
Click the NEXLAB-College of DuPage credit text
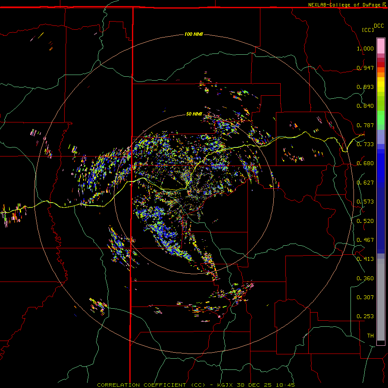(344, 5)
